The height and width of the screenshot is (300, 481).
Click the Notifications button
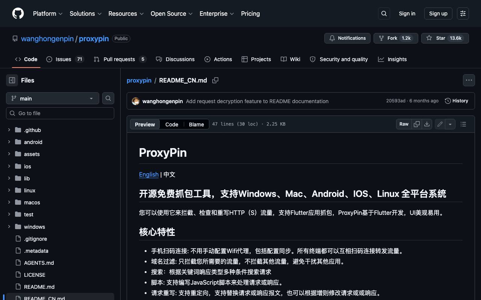[x=347, y=38]
